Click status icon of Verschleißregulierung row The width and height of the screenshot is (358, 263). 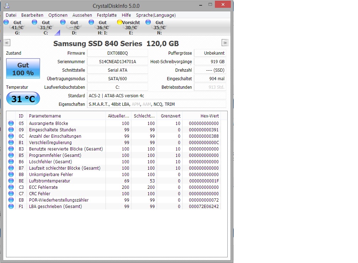[11, 142]
